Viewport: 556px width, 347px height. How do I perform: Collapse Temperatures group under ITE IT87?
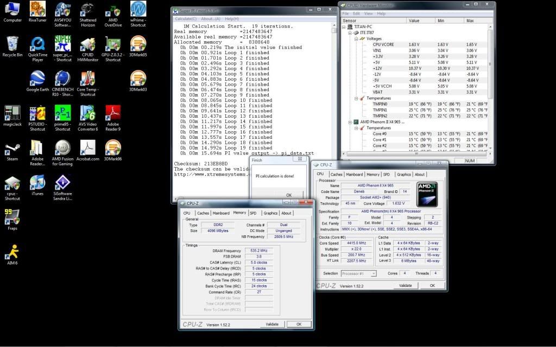click(x=356, y=98)
